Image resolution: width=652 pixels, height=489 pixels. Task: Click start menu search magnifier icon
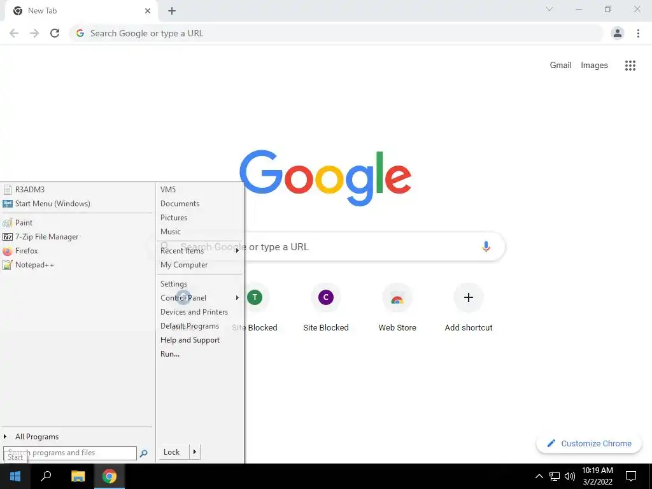143,453
